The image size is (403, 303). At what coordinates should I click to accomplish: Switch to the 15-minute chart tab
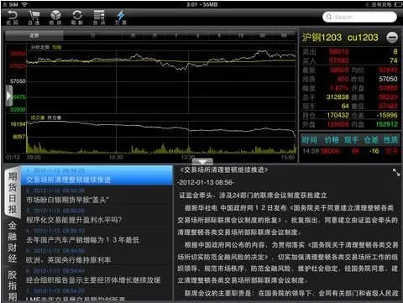tap(241, 36)
